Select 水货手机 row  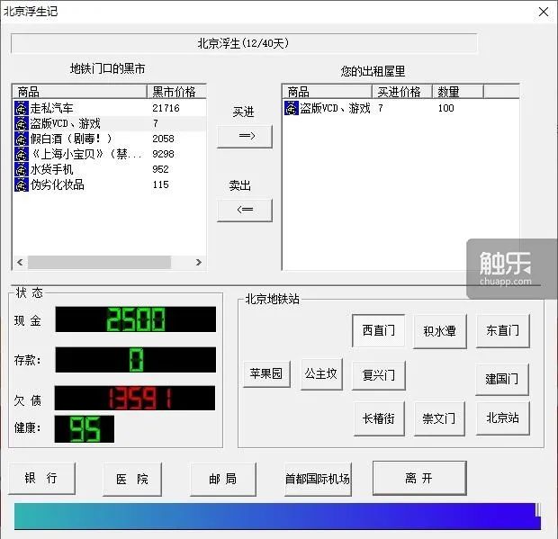coord(110,169)
